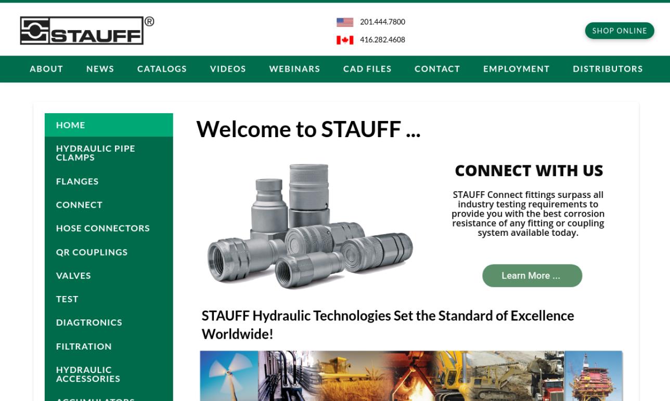This screenshot has height=401, width=670.
Task: Click the Learn More button
Action: (532, 275)
